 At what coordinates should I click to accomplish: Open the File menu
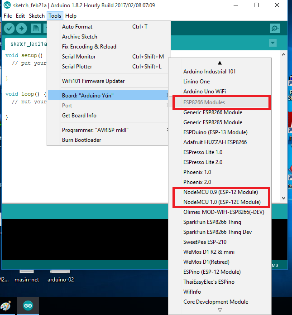[8, 16]
